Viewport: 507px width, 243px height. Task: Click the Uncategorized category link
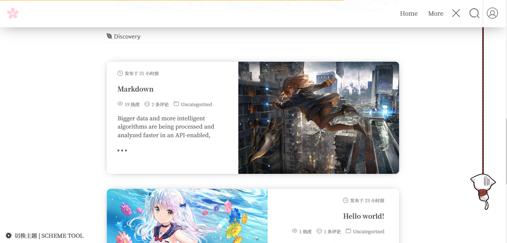point(196,104)
